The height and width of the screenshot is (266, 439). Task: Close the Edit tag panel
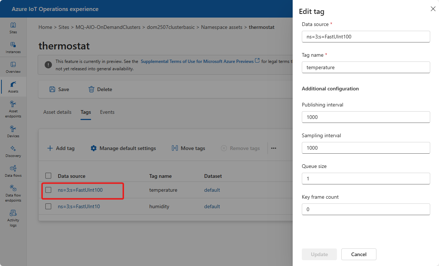click(x=433, y=9)
